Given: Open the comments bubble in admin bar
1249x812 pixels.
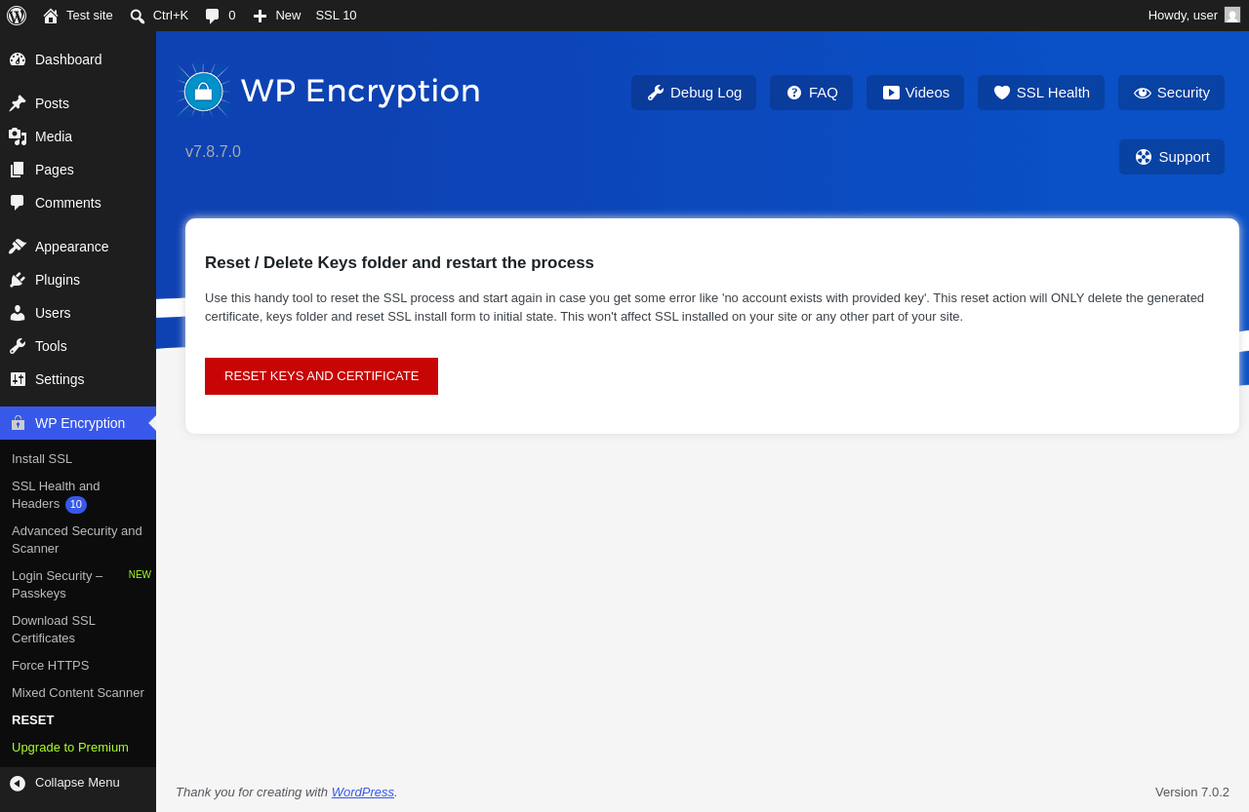Looking at the screenshot, I should pyautogui.click(x=220, y=16).
